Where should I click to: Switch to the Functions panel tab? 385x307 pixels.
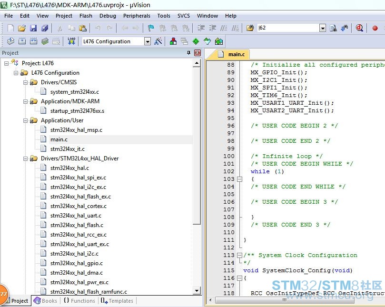tap(79, 301)
